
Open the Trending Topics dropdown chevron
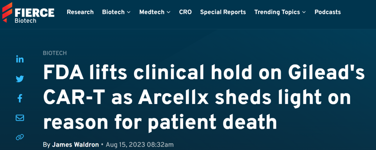coord(304,12)
